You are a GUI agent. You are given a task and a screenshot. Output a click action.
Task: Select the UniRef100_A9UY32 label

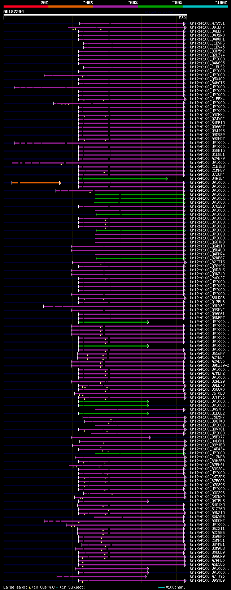[x=207, y=306]
